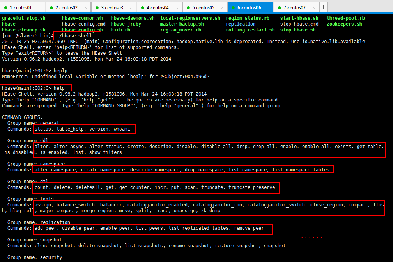Image resolution: width=393 pixels, height=262 pixels.
Task: Open a new session with the plus button
Action: pyautogui.click(x=324, y=7)
